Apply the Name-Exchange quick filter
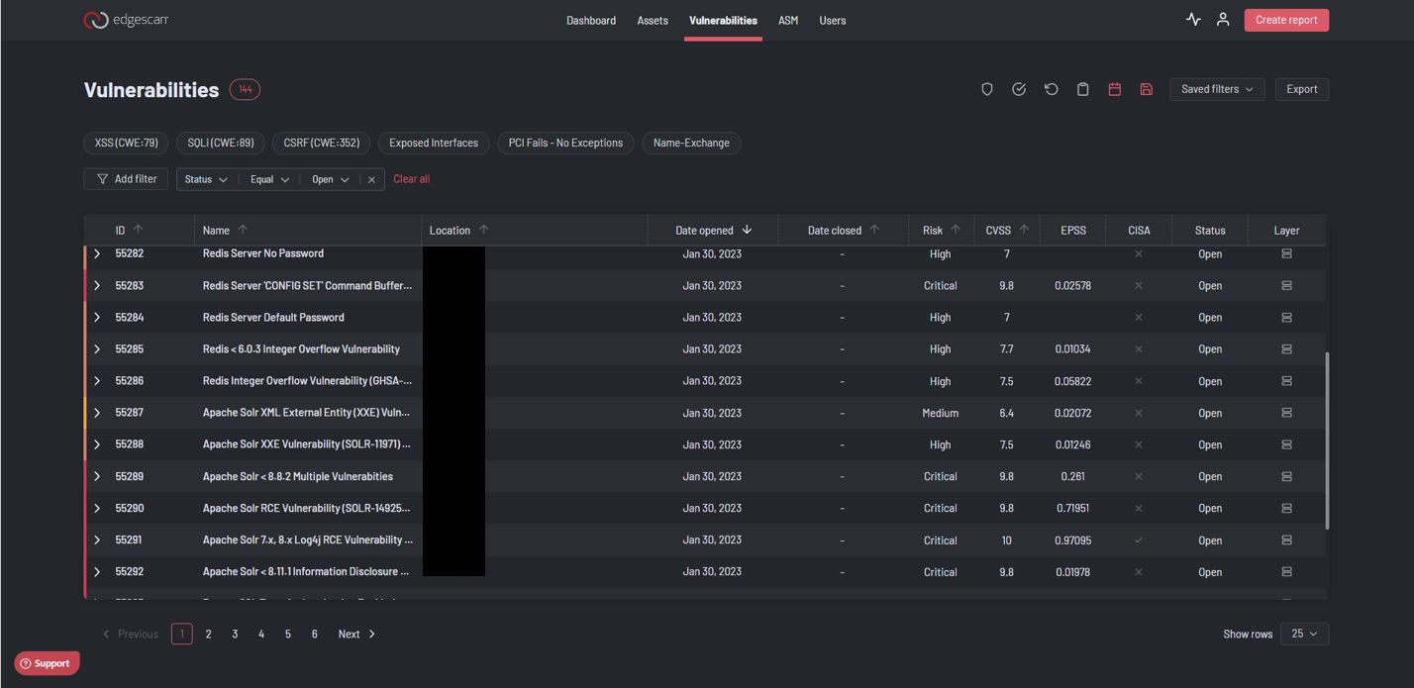1414x688 pixels. coord(691,143)
